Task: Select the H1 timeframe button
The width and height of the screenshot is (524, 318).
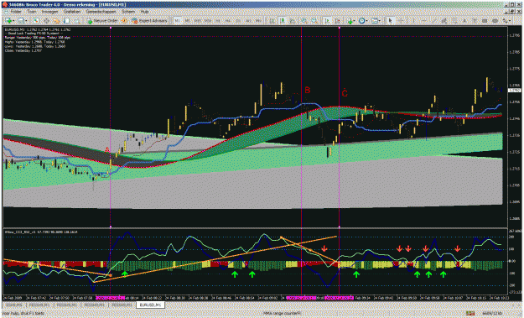Action: (x=218, y=21)
